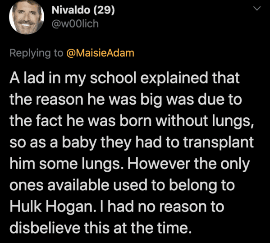Click the line 'the reason he was big was due to'

point(126,100)
